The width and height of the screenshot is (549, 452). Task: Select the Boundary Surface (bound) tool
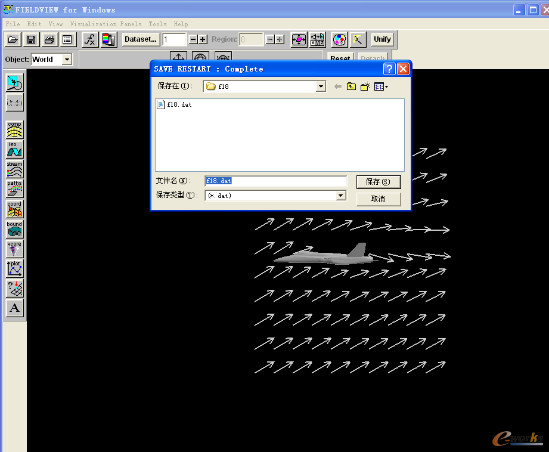14,229
